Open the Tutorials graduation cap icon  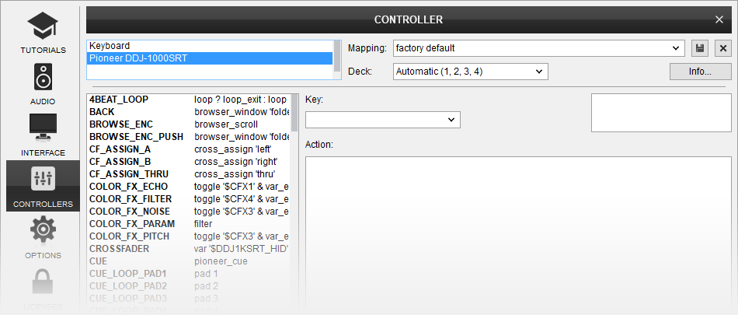tap(43, 29)
